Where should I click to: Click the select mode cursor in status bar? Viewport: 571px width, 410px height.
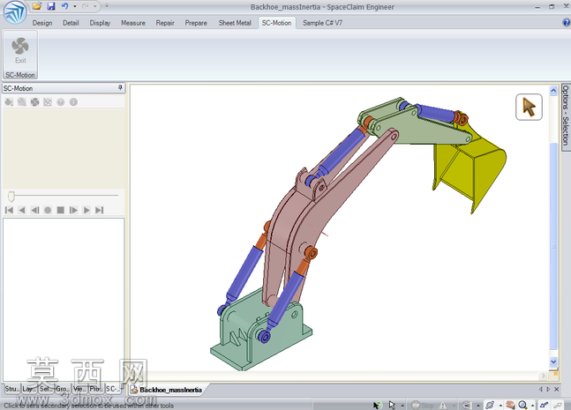392,405
